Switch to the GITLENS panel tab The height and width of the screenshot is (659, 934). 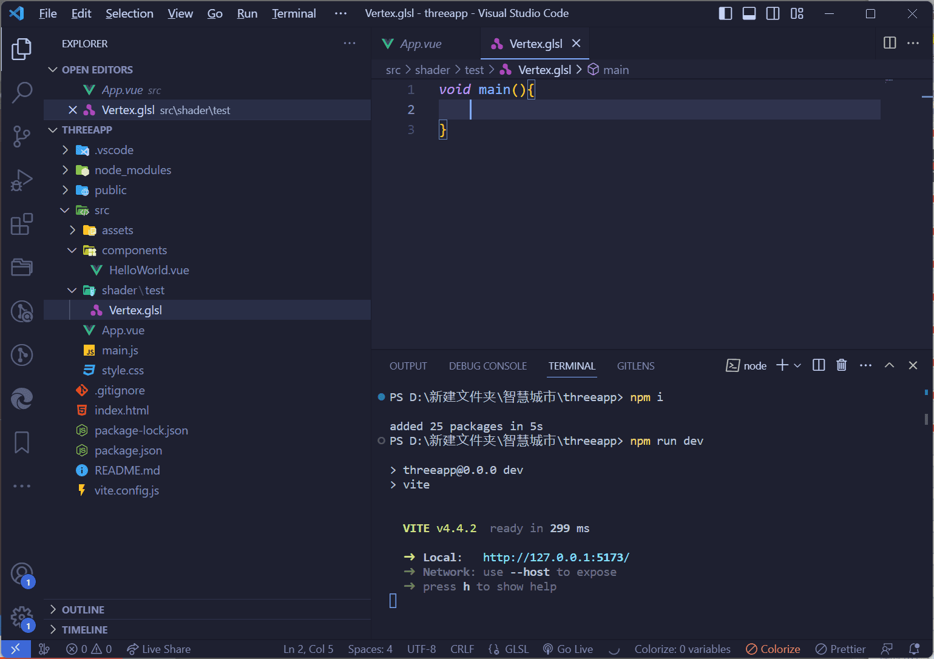coord(635,366)
